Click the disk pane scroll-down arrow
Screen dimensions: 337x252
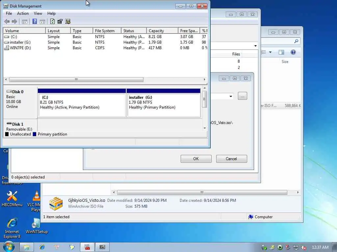205,128
